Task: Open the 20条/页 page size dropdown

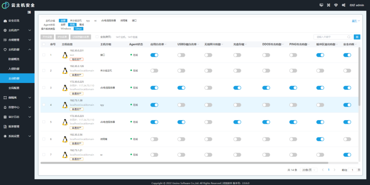Action: (309, 170)
